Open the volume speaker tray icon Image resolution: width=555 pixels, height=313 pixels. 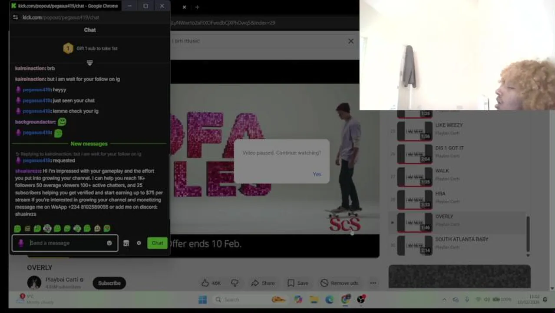tap(487, 300)
